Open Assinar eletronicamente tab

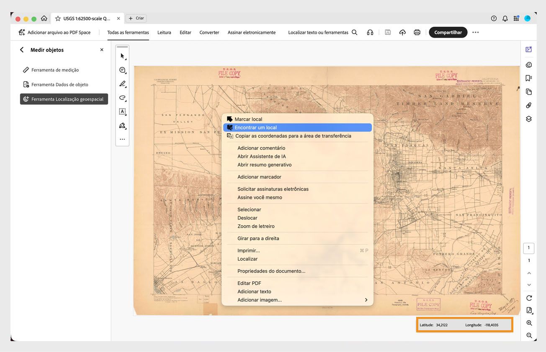tap(252, 32)
